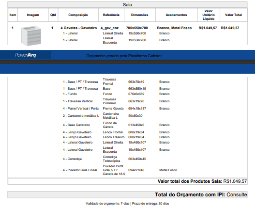Image resolution: width=255 pixels, height=208 pixels.
Task: Select the '663x450x45' dimension value
Action: [x=137, y=159]
